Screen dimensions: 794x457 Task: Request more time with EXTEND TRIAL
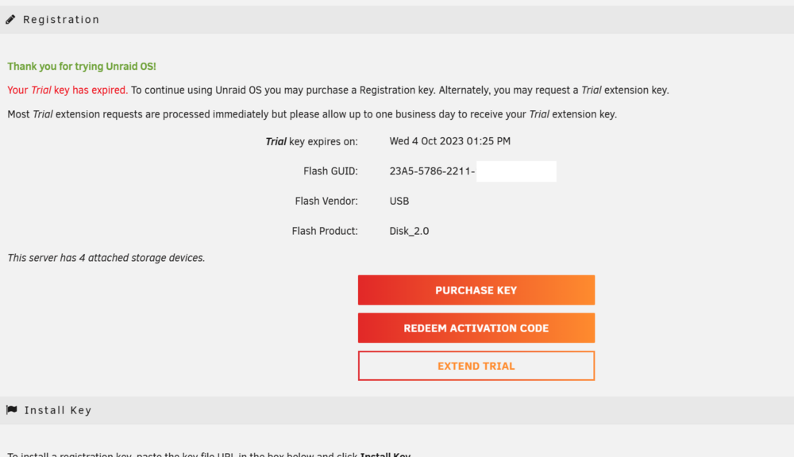(476, 366)
